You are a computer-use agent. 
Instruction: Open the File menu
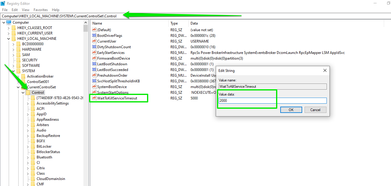(x=5, y=10)
